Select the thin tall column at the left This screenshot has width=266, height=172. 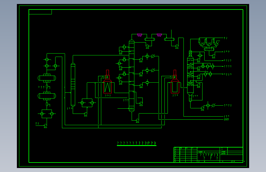coord(73,85)
